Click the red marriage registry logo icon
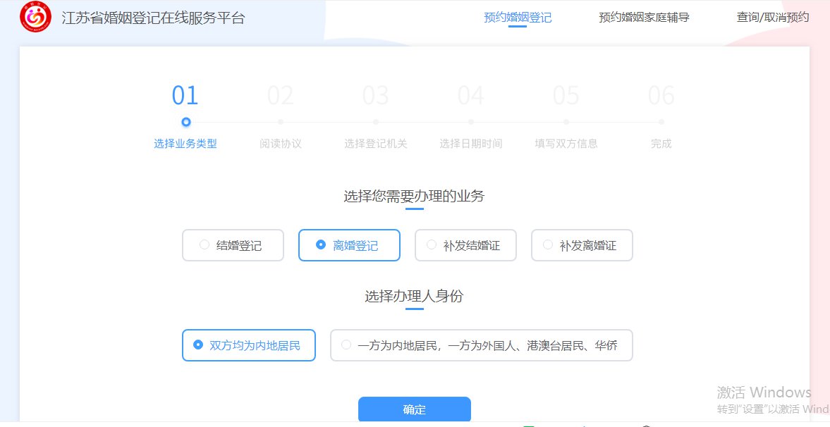Image resolution: width=830 pixels, height=427 pixels. pyautogui.click(x=35, y=18)
